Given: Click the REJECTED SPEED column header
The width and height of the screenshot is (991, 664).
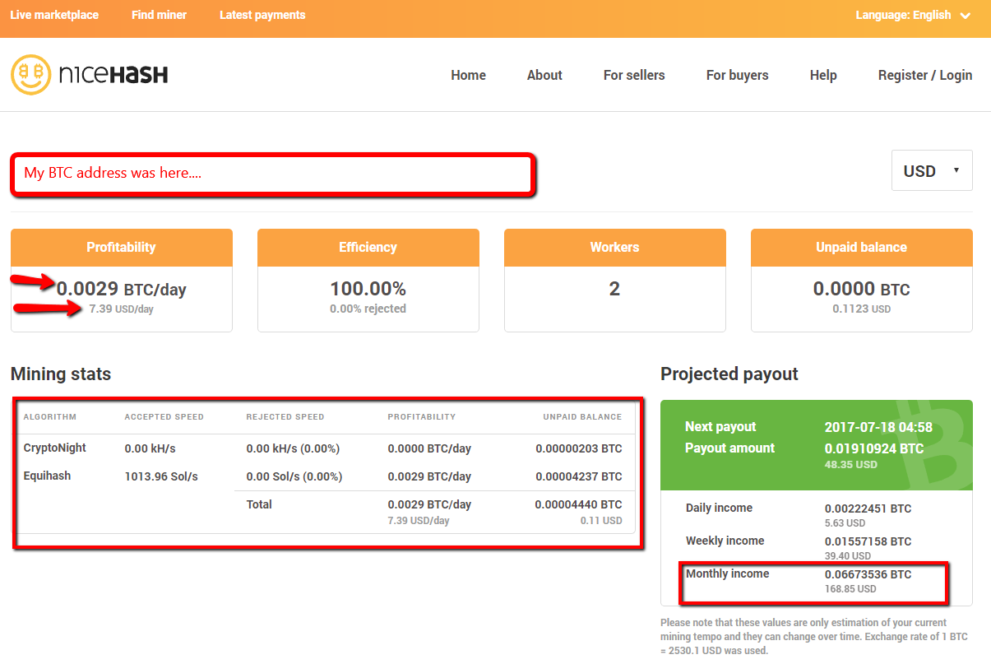Looking at the screenshot, I should coord(285,417).
